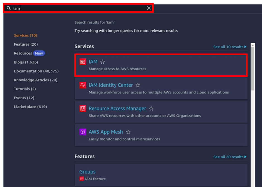
Task: Star IAM Identity Center as favorite
Action: click(138, 85)
